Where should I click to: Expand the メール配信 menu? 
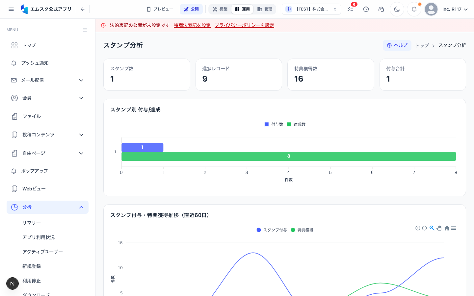(47, 80)
